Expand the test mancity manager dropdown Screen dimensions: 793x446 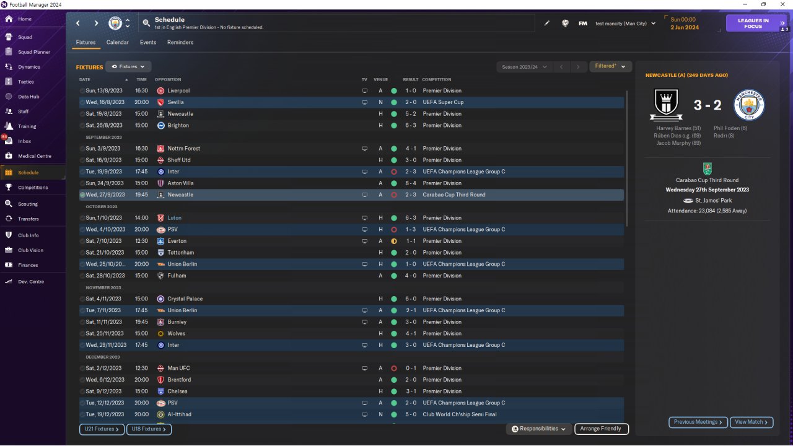[x=625, y=24]
